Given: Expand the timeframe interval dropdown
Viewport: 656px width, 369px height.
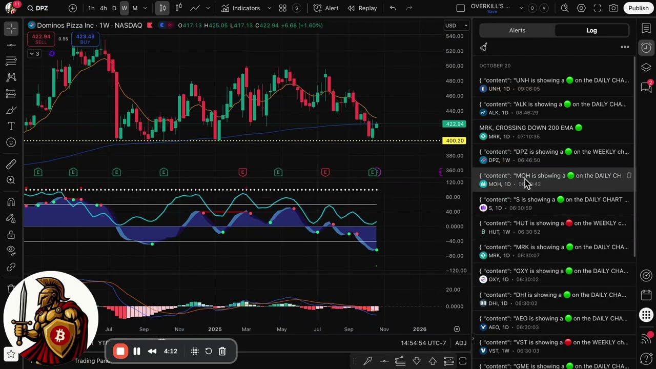Looking at the screenshot, I should [145, 8].
